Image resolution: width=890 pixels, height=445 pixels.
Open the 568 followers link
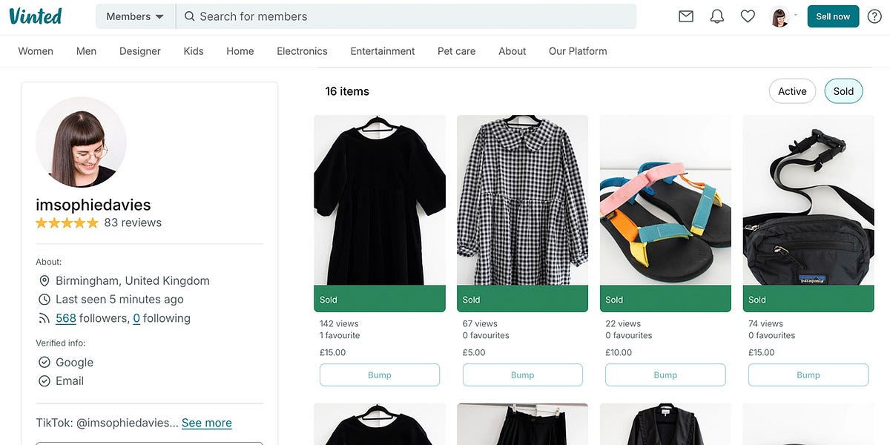(65, 317)
